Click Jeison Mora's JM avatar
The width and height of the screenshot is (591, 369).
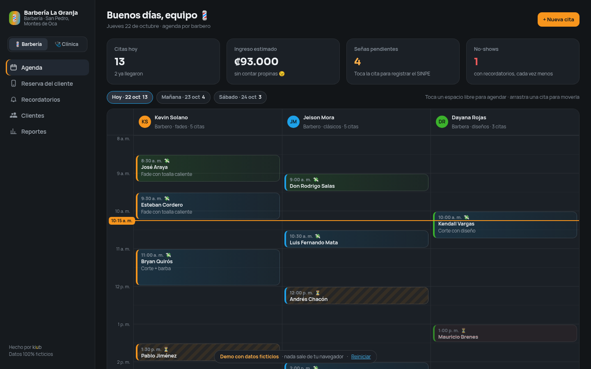pyautogui.click(x=293, y=122)
